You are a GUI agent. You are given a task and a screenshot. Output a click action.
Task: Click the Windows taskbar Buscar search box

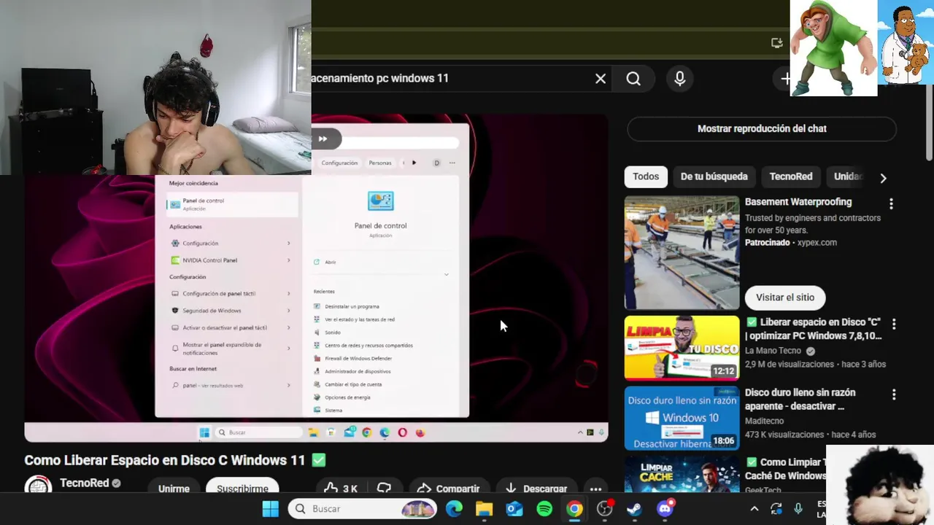point(363,509)
